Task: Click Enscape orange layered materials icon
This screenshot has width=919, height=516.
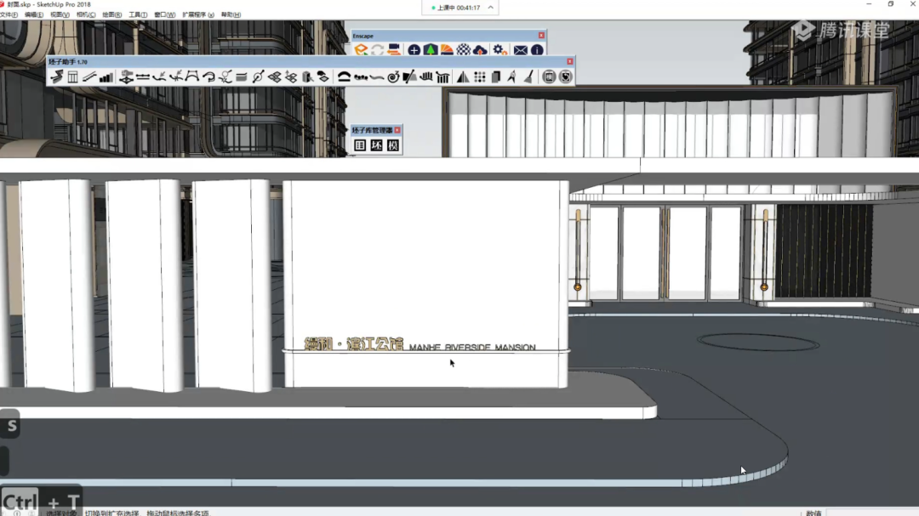Action: tap(447, 50)
